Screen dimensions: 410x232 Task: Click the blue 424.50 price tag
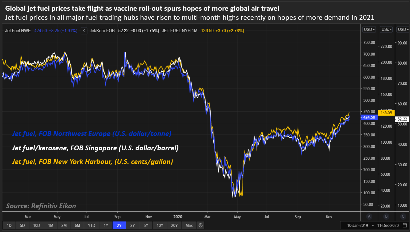(x=369, y=117)
